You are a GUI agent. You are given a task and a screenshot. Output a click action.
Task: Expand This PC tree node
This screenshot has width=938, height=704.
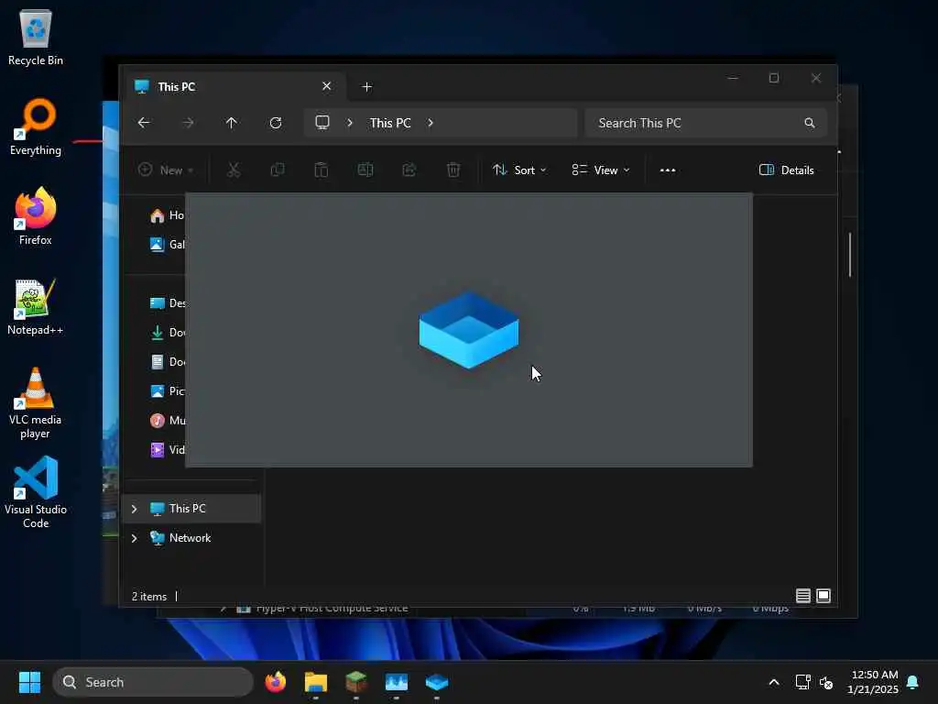click(x=134, y=508)
